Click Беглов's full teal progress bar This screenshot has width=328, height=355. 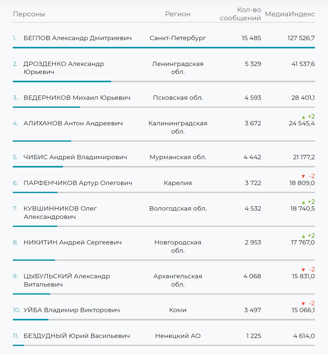pyautogui.click(x=164, y=48)
